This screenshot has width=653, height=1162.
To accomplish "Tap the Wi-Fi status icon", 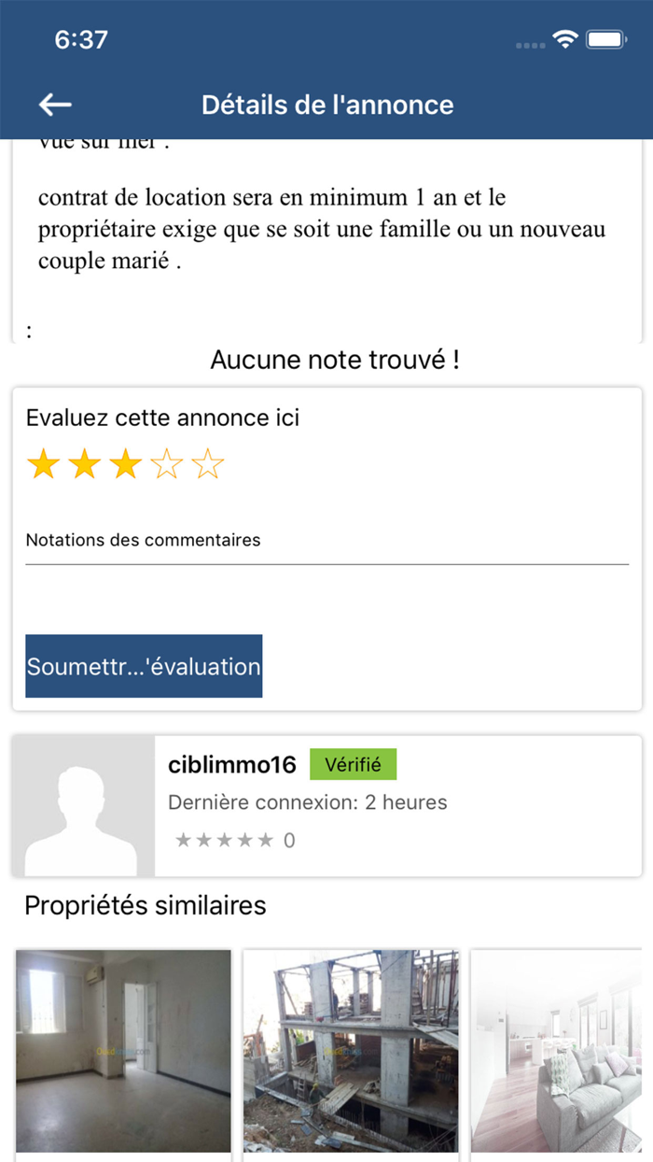I will tap(564, 39).
